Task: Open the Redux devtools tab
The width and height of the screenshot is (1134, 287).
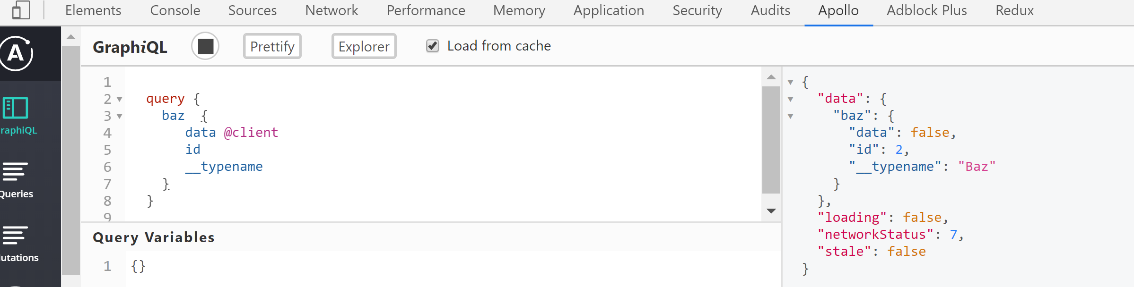Action: (1014, 10)
